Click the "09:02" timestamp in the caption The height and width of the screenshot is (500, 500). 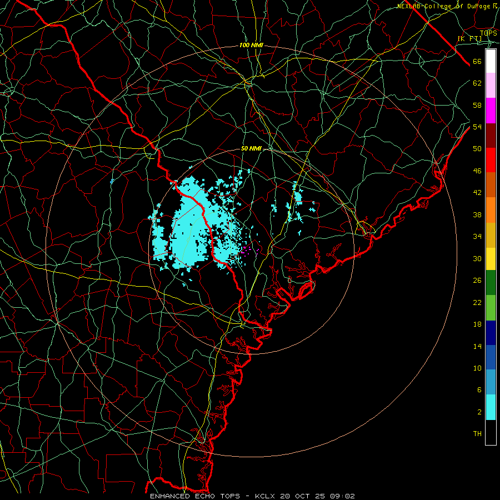click(342, 496)
